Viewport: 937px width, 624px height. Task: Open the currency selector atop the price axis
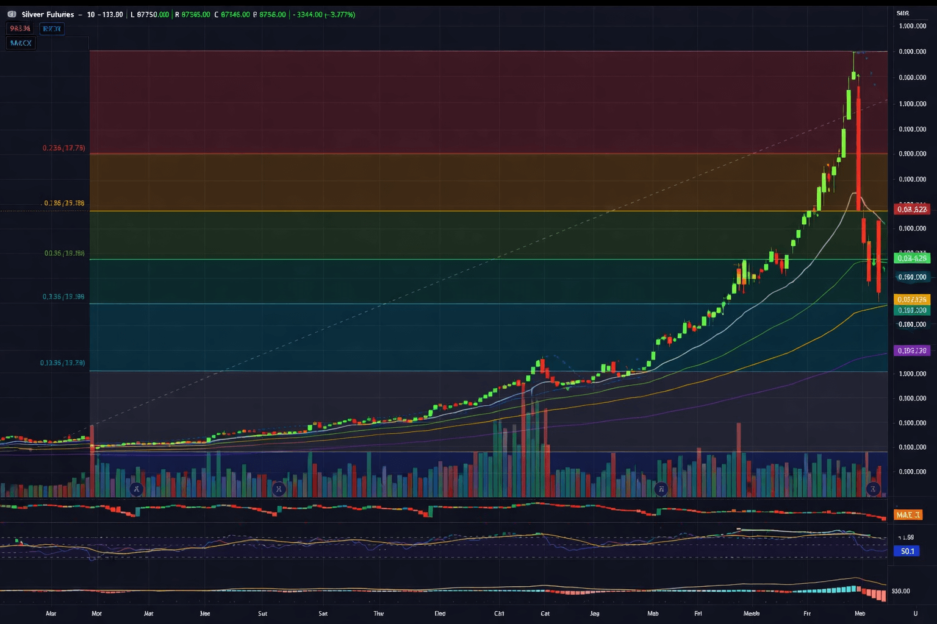pos(903,13)
